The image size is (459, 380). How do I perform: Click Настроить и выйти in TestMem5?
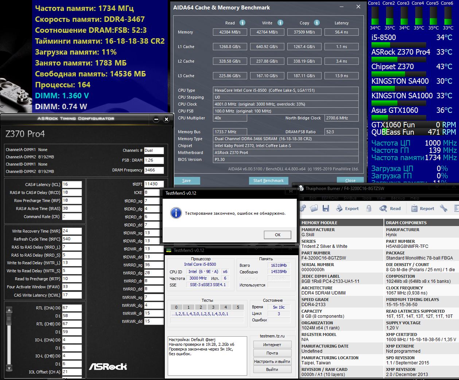(x=272, y=361)
